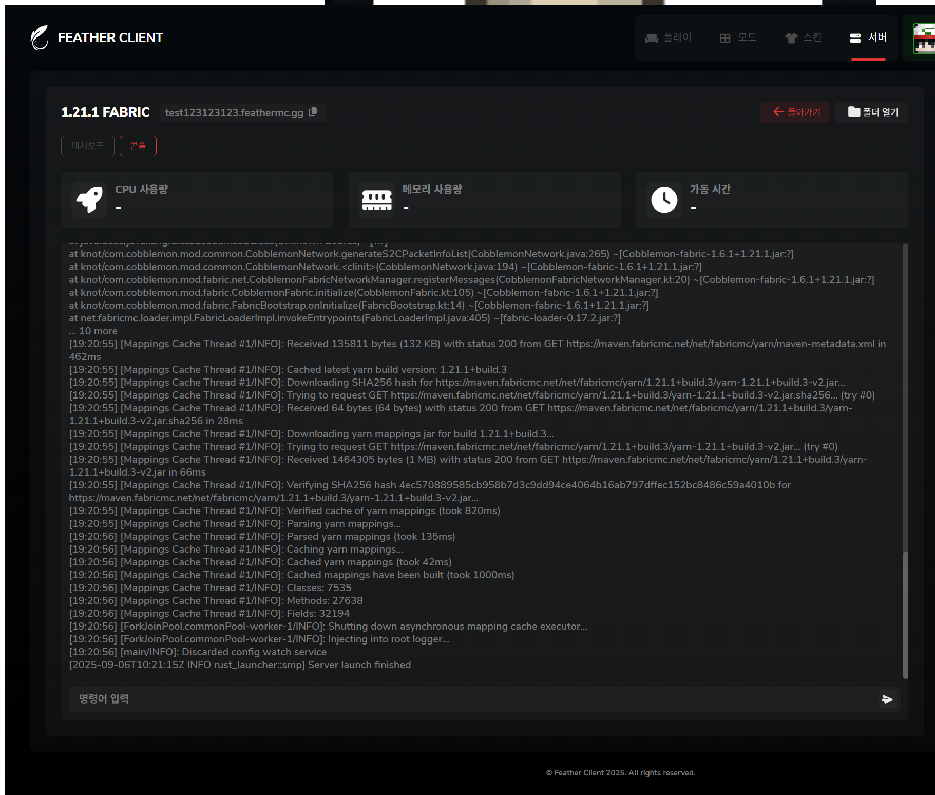The image size is (935, 795).
Task: Click the 'Methods: 27638' log line
Action: pyautogui.click(x=216, y=600)
